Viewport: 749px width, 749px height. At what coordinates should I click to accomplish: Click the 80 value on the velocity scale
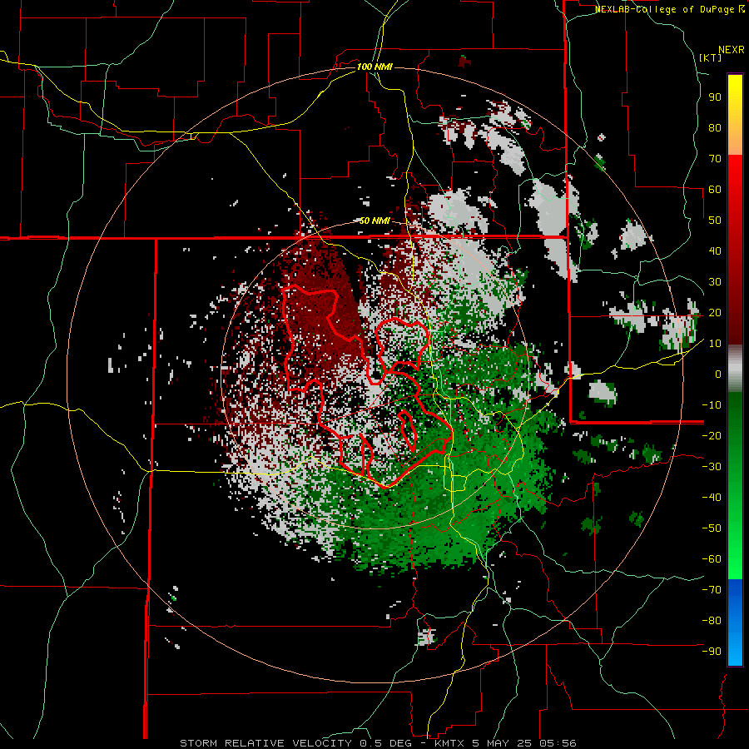[715, 127]
